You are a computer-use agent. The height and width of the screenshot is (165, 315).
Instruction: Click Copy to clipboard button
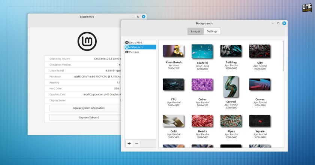point(85,117)
